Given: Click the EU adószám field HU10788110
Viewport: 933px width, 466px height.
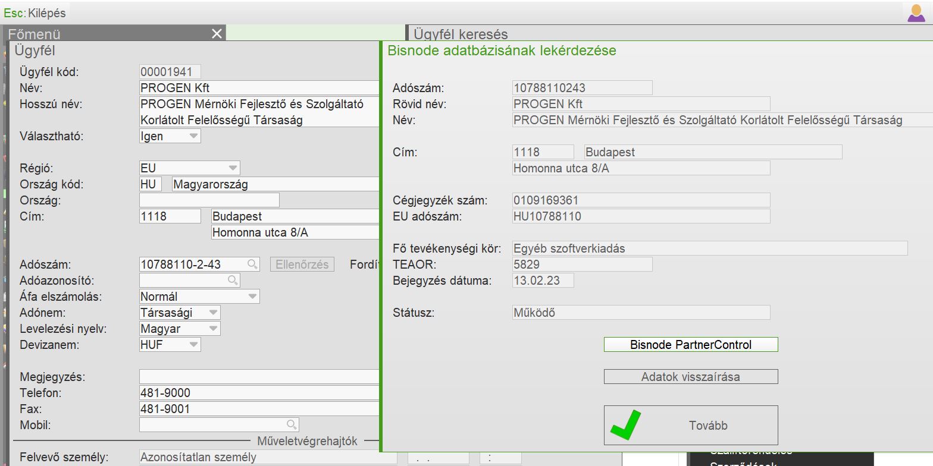Looking at the screenshot, I should point(641,216).
